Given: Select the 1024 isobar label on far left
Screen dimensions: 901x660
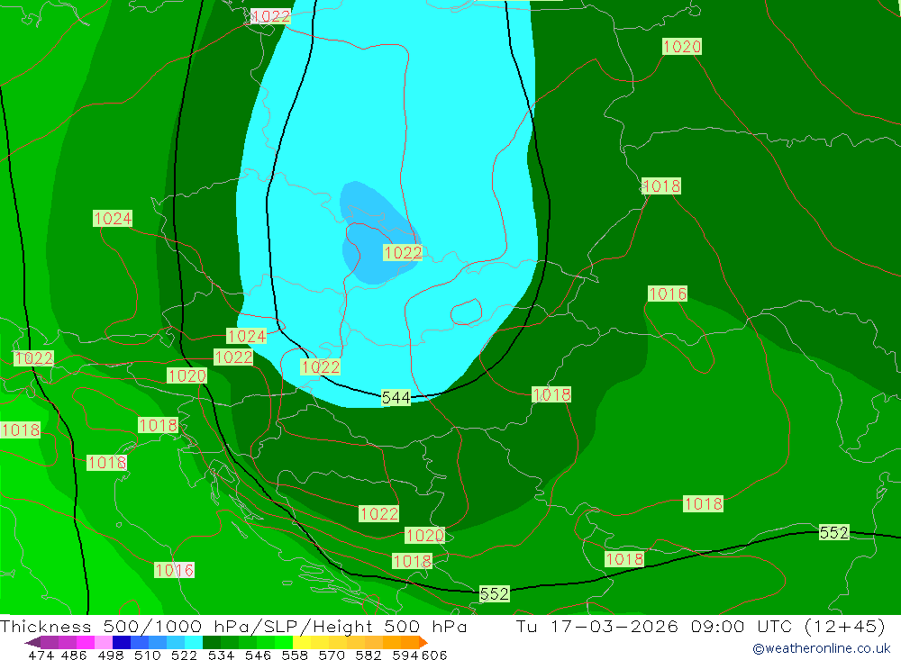Looking at the screenshot, I should [x=113, y=219].
